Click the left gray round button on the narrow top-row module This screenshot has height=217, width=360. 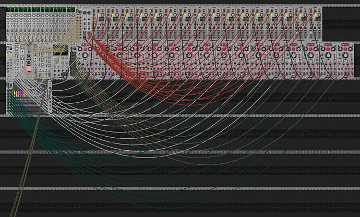(x=85, y=13)
